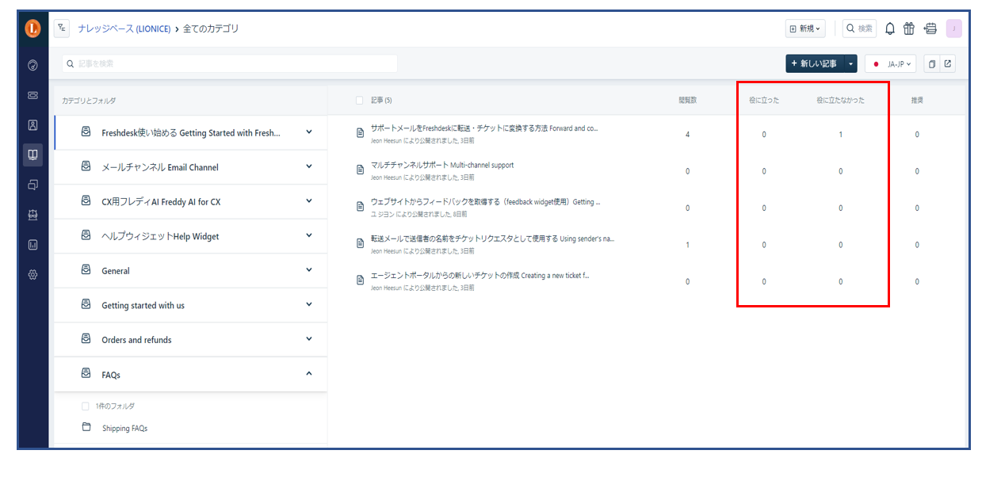Open the Admin settings gear icon
Viewport: 1001px width, 477px height.
(x=32, y=275)
